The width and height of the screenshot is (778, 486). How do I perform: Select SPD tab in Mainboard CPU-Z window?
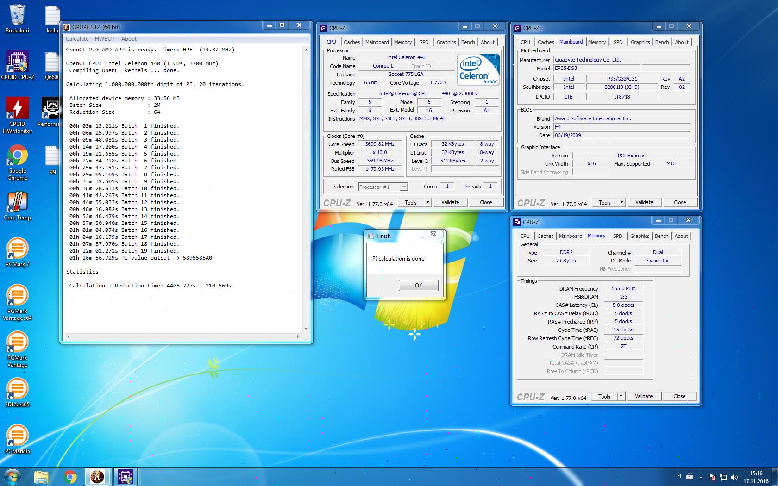(618, 42)
